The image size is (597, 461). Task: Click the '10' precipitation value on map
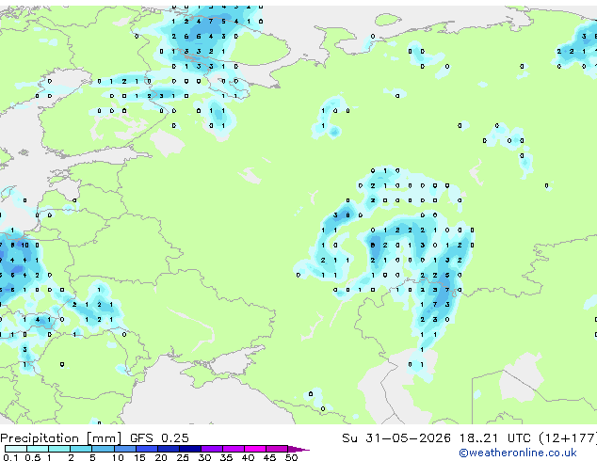pos(24,246)
